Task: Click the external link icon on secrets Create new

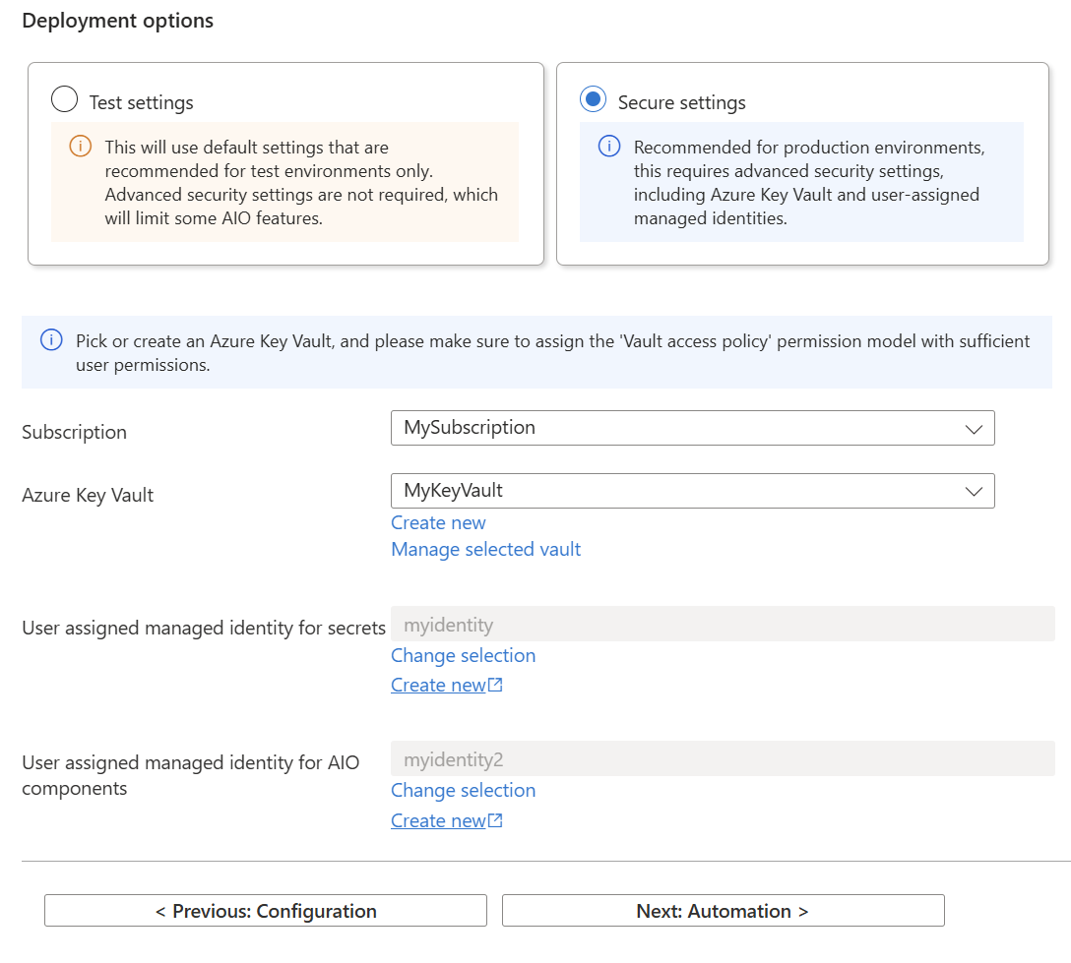Action: coord(497,683)
